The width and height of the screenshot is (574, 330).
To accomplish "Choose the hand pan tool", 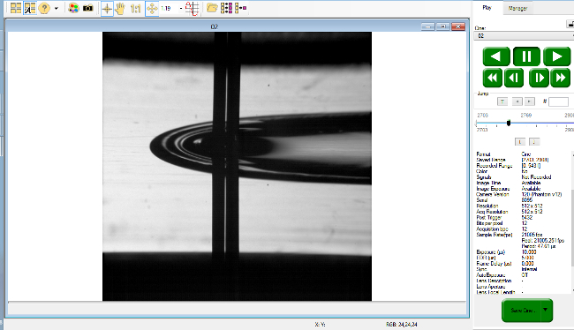I will tap(120, 8).
